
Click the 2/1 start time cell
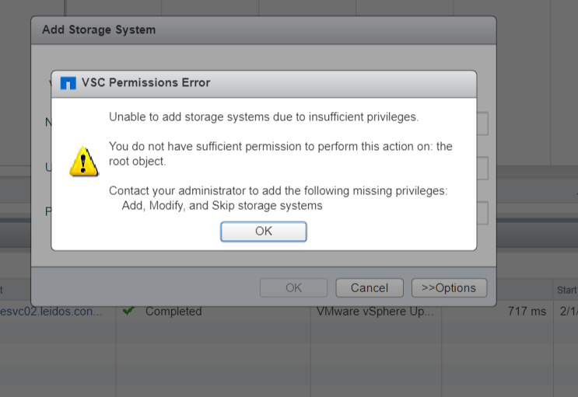click(566, 312)
